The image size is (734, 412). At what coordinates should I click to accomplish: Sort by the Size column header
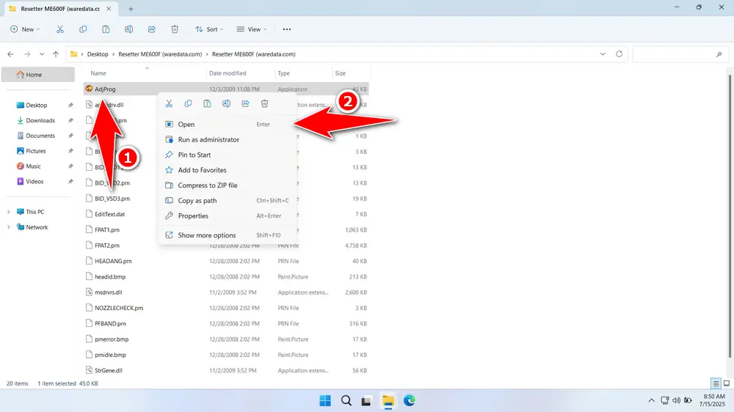tap(341, 73)
